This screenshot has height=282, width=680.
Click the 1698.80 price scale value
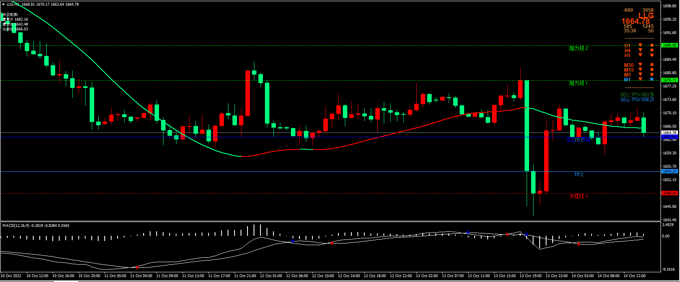click(x=669, y=6)
